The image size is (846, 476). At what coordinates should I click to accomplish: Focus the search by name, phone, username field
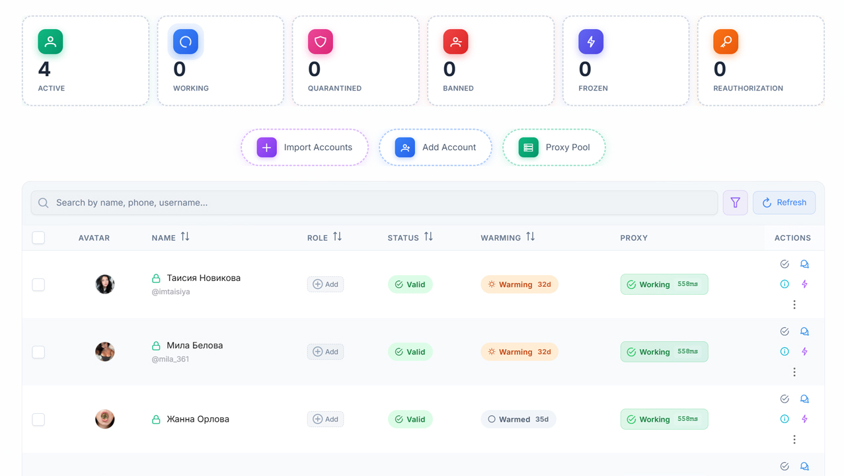pyautogui.click(x=374, y=203)
